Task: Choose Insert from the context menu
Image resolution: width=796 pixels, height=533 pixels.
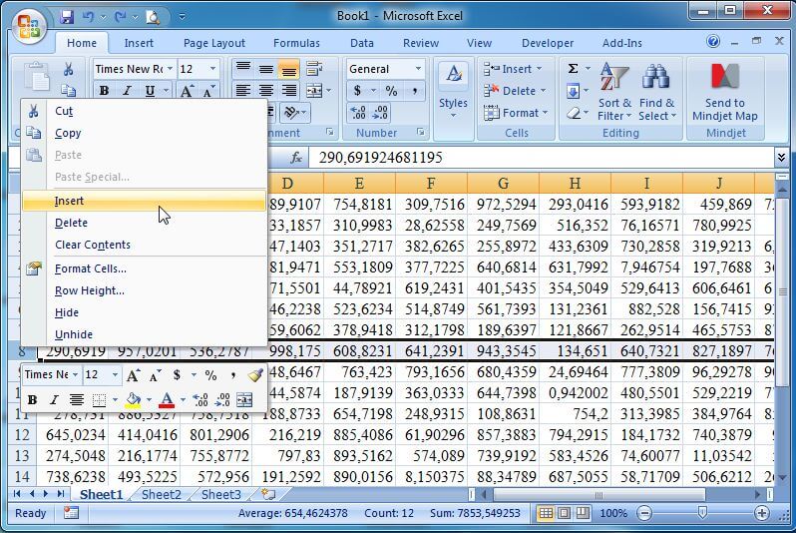Action: tap(70, 201)
